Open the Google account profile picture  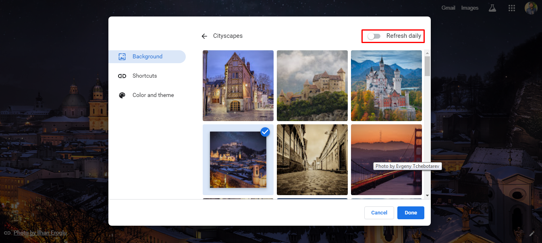(531, 8)
